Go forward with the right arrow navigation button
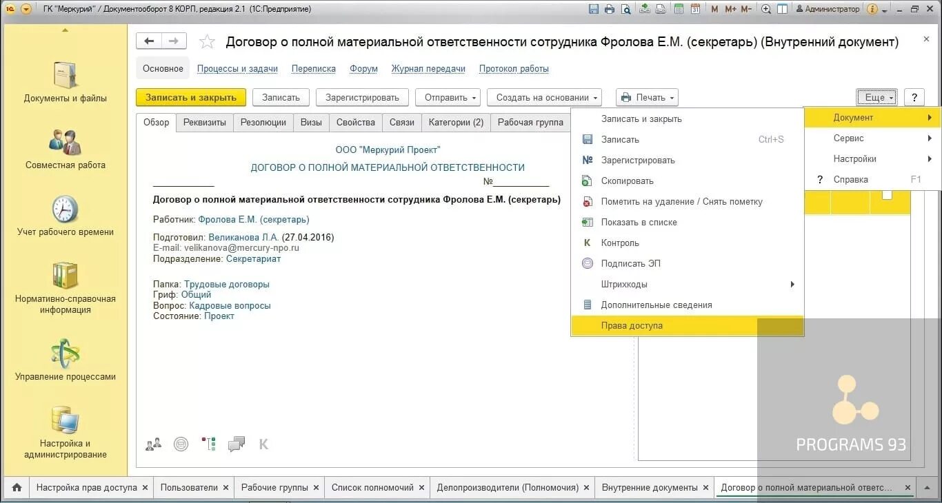 pos(174,41)
